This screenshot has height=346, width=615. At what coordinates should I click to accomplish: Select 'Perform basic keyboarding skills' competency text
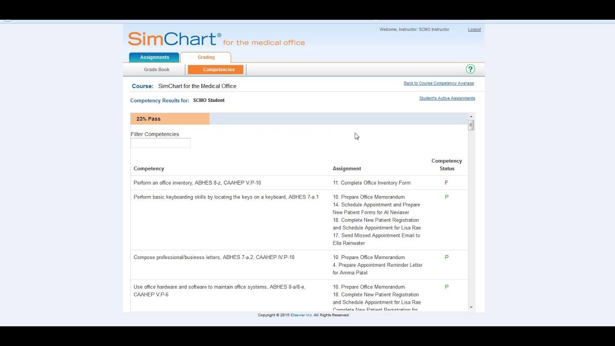(226, 197)
